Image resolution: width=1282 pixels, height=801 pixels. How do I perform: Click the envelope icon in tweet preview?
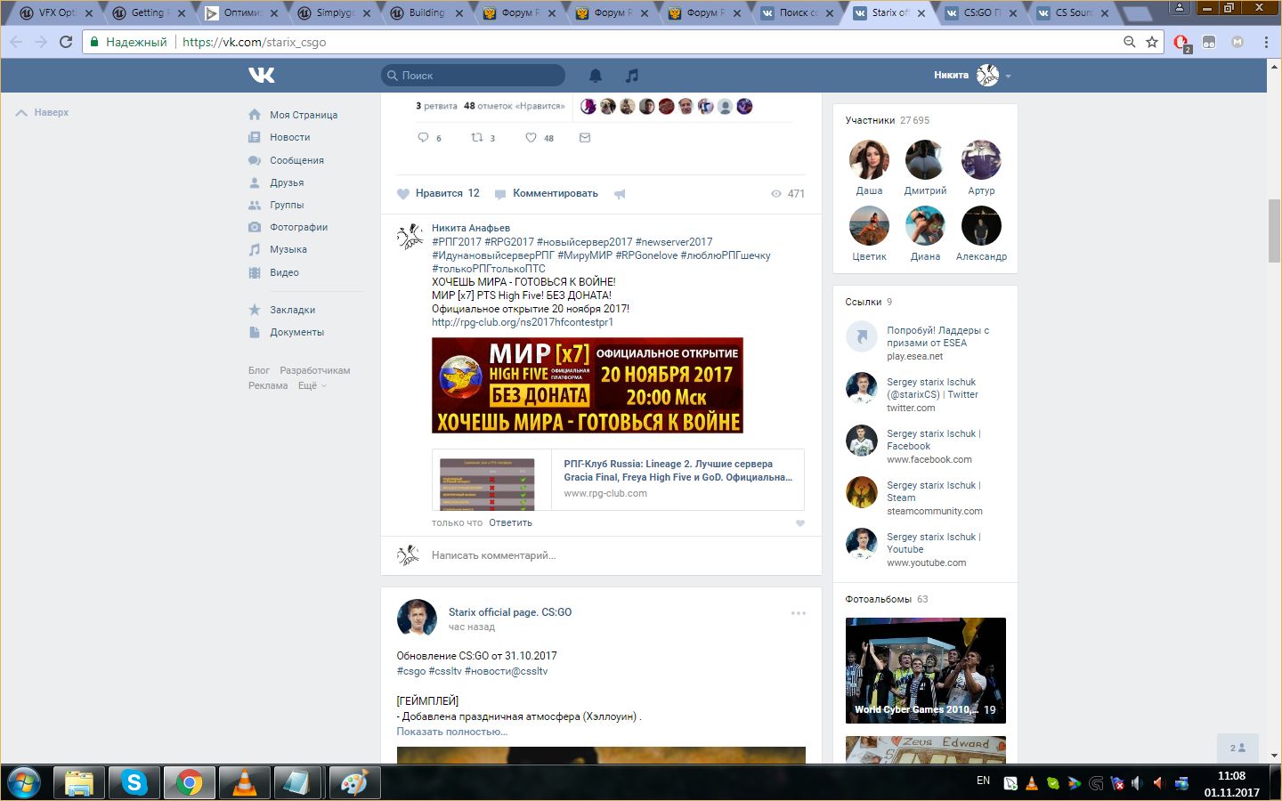pos(585,138)
